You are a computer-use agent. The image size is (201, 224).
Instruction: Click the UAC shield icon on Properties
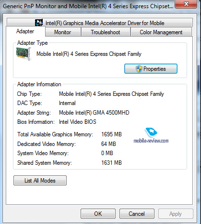[139, 69]
